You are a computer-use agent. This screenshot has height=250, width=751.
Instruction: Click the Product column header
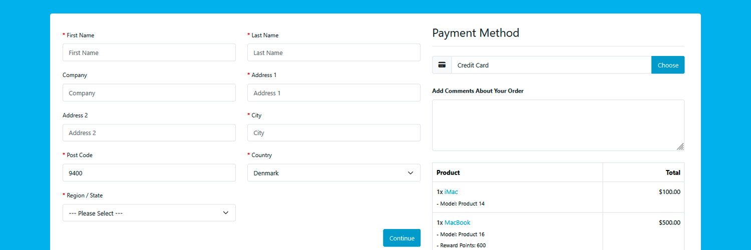pyautogui.click(x=448, y=172)
